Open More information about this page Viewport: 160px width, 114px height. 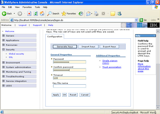click(x=144, y=67)
